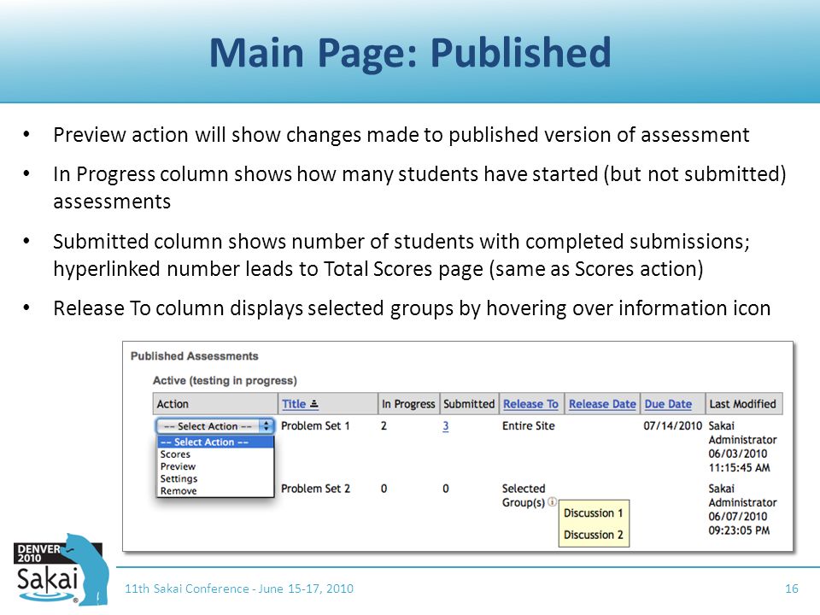Choose Settings from the action list
Screen dimensions: 820x615
click(179, 478)
